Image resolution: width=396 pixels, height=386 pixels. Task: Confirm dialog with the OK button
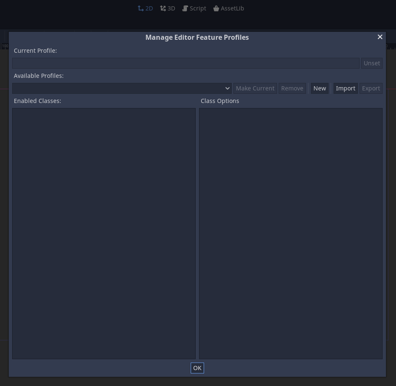point(197,368)
